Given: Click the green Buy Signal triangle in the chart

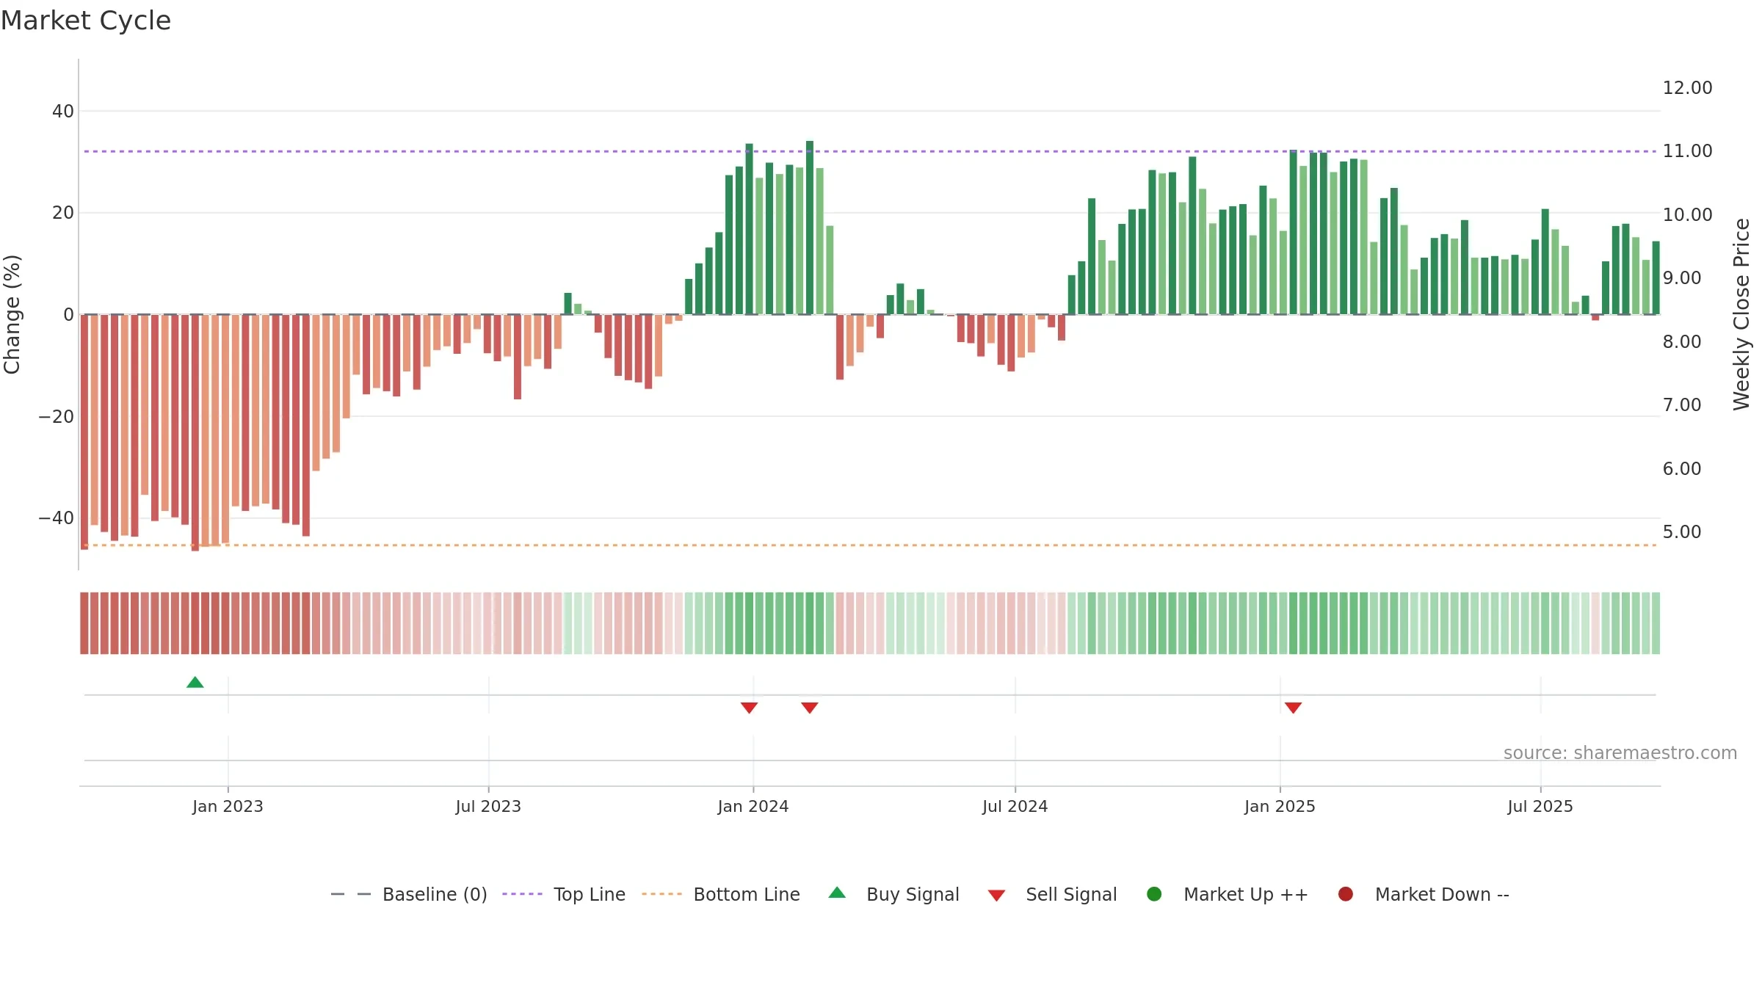Looking at the screenshot, I should click(x=195, y=683).
